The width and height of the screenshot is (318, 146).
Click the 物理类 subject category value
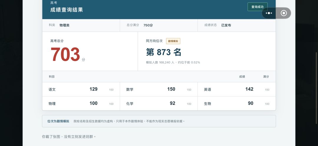pyautogui.click(x=64, y=25)
